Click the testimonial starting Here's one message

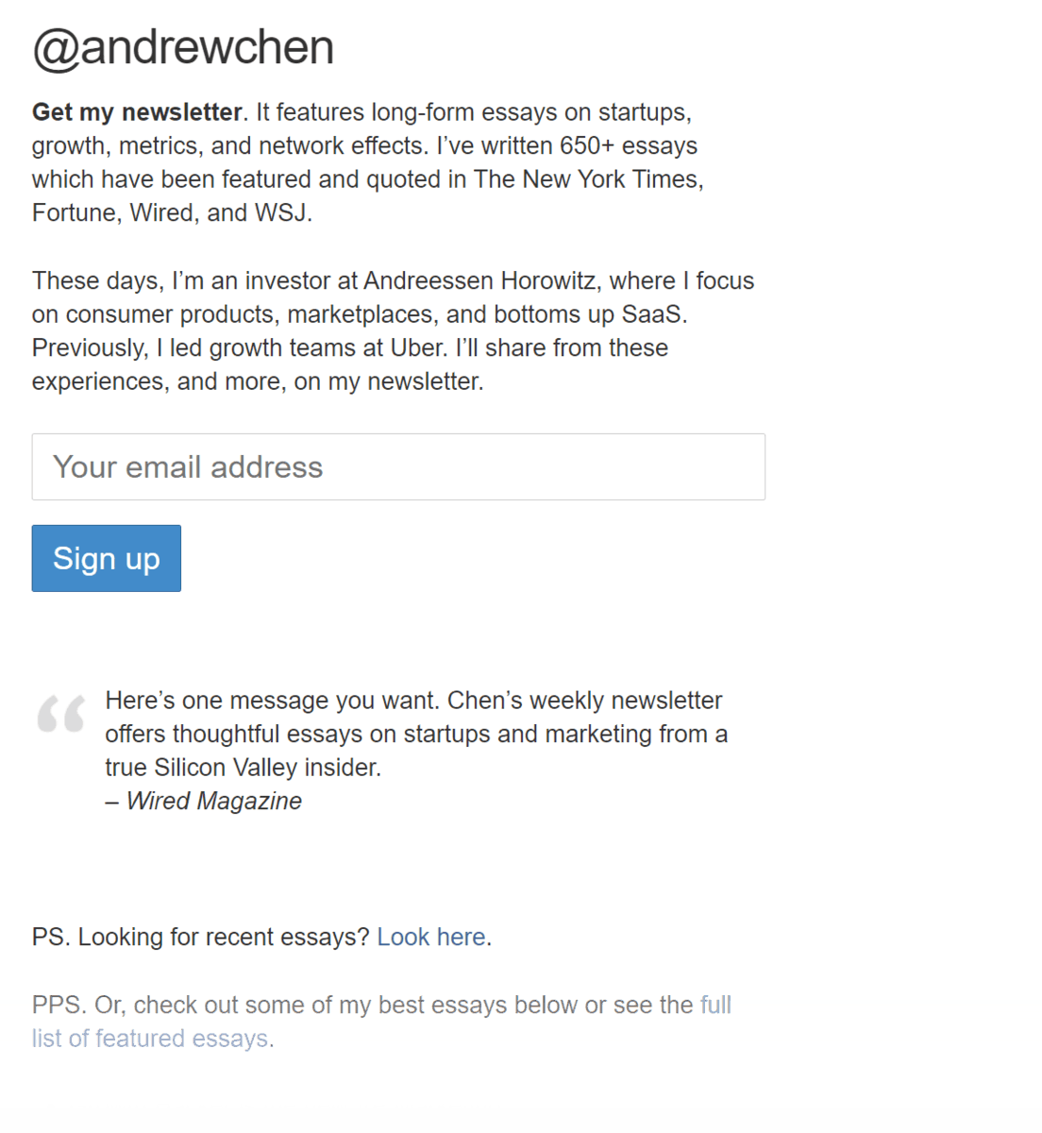[413, 701]
